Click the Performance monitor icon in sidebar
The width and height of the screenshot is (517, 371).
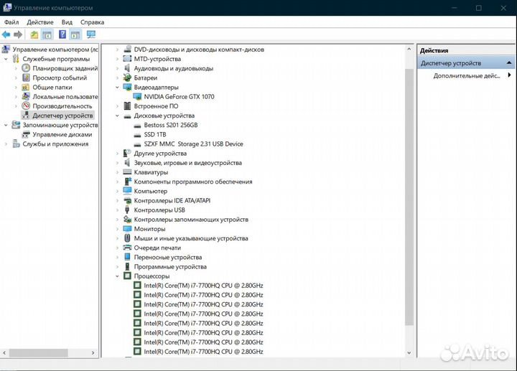click(x=27, y=106)
